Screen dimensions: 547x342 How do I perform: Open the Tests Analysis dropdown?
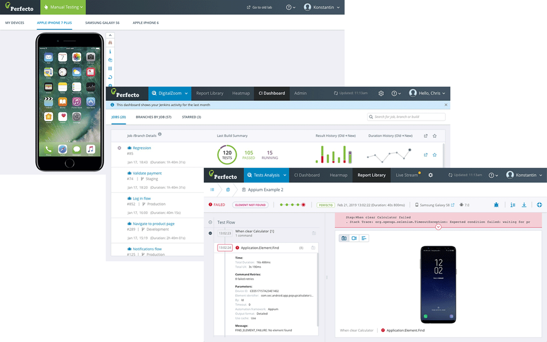266,175
